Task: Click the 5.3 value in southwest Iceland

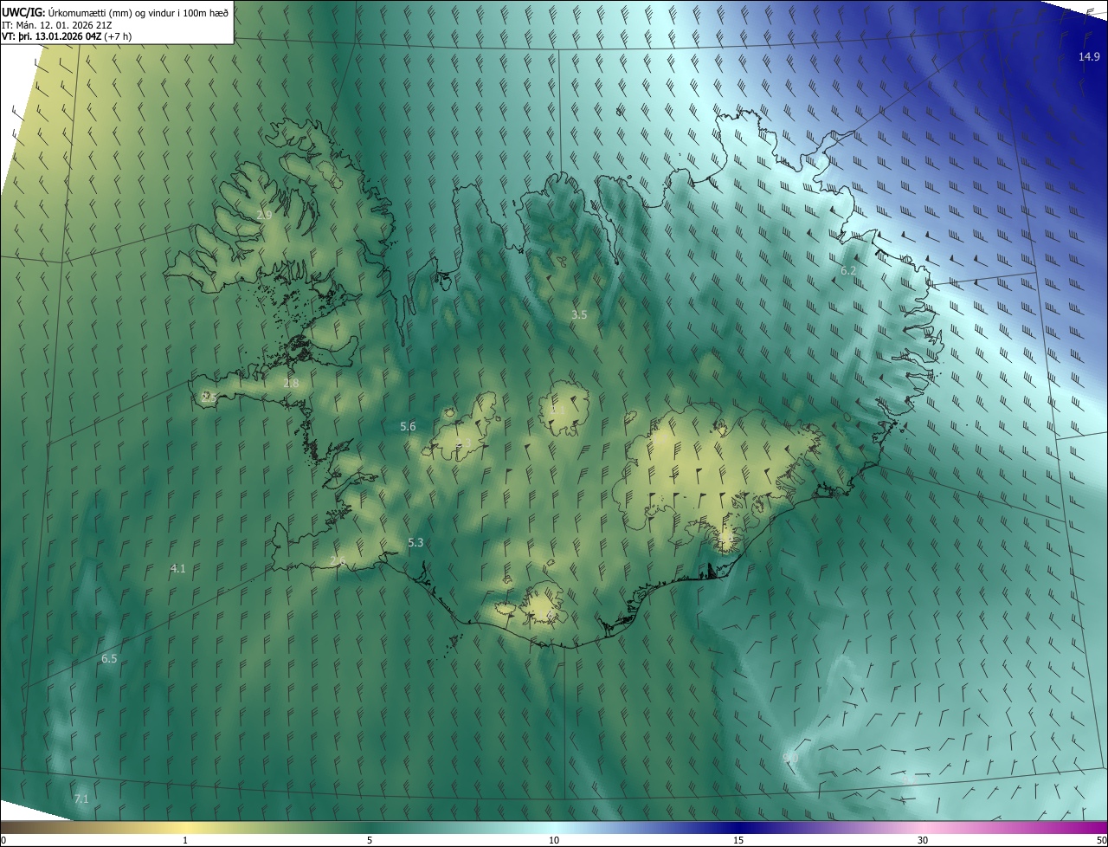Action: tap(415, 542)
